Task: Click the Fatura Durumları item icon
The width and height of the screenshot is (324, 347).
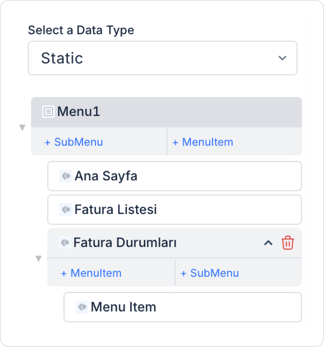Action: click(65, 243)
